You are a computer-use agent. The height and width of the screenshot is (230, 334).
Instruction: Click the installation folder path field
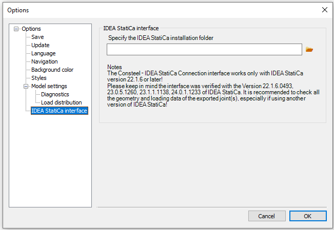coord(204,49)
